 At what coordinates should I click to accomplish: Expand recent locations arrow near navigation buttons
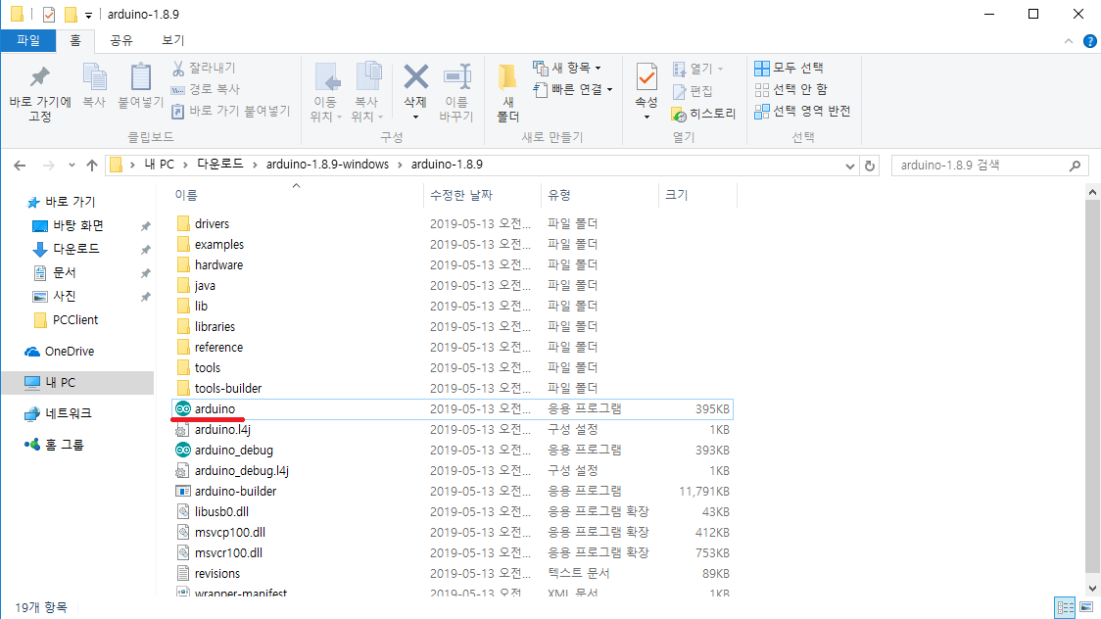[x=72, y=166]
